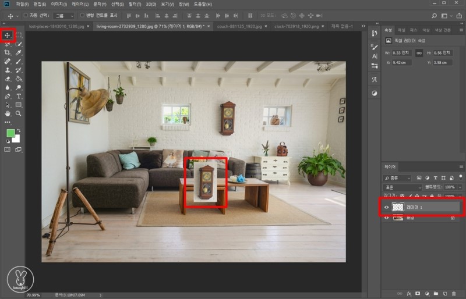Select the Horizontal Type tool
Screen dimensions: 466x299
[x=19, y=96]
